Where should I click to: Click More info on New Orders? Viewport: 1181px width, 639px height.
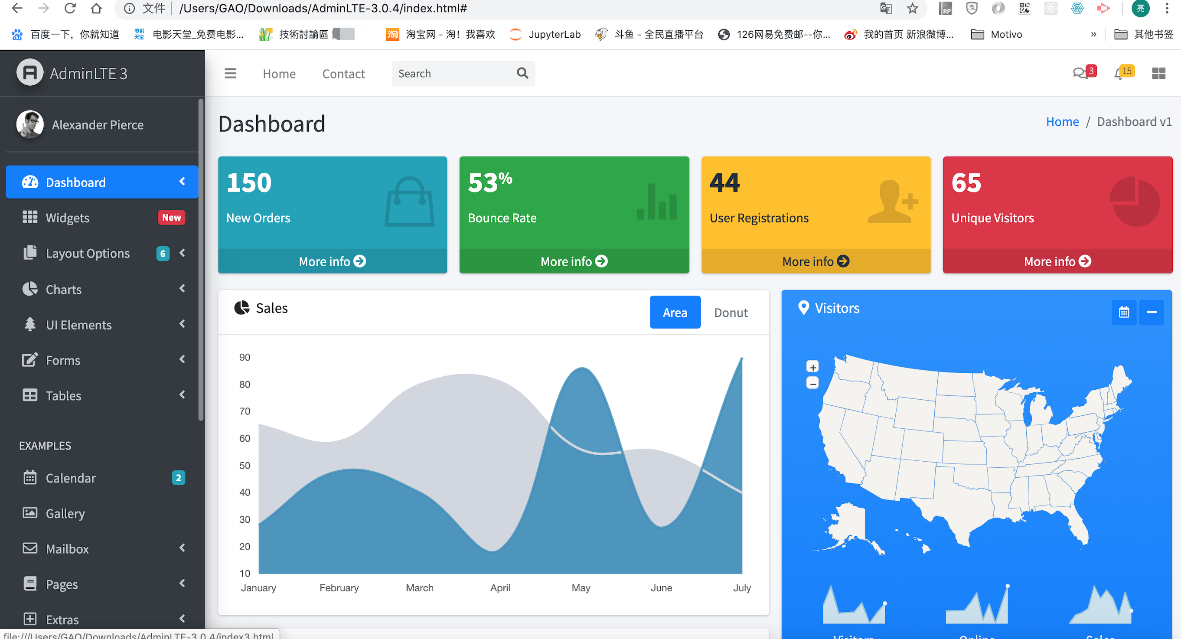pos(332,261)
